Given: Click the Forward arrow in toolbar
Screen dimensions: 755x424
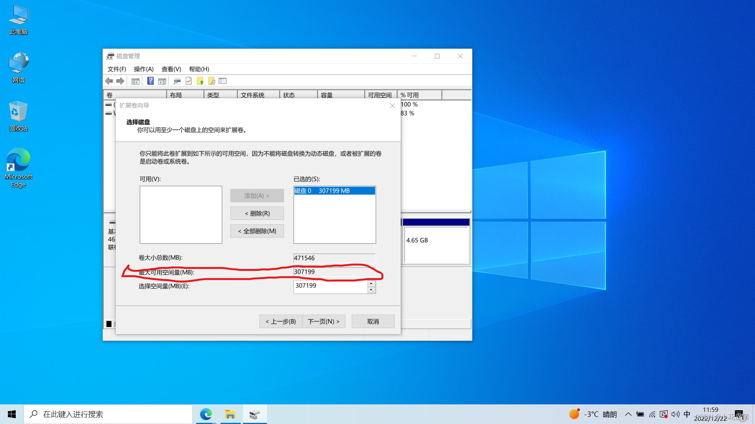Looking at the screenshot, I should pos(120,81).
